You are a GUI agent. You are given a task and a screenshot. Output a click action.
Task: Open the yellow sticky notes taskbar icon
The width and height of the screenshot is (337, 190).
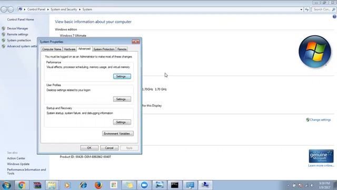129,185
